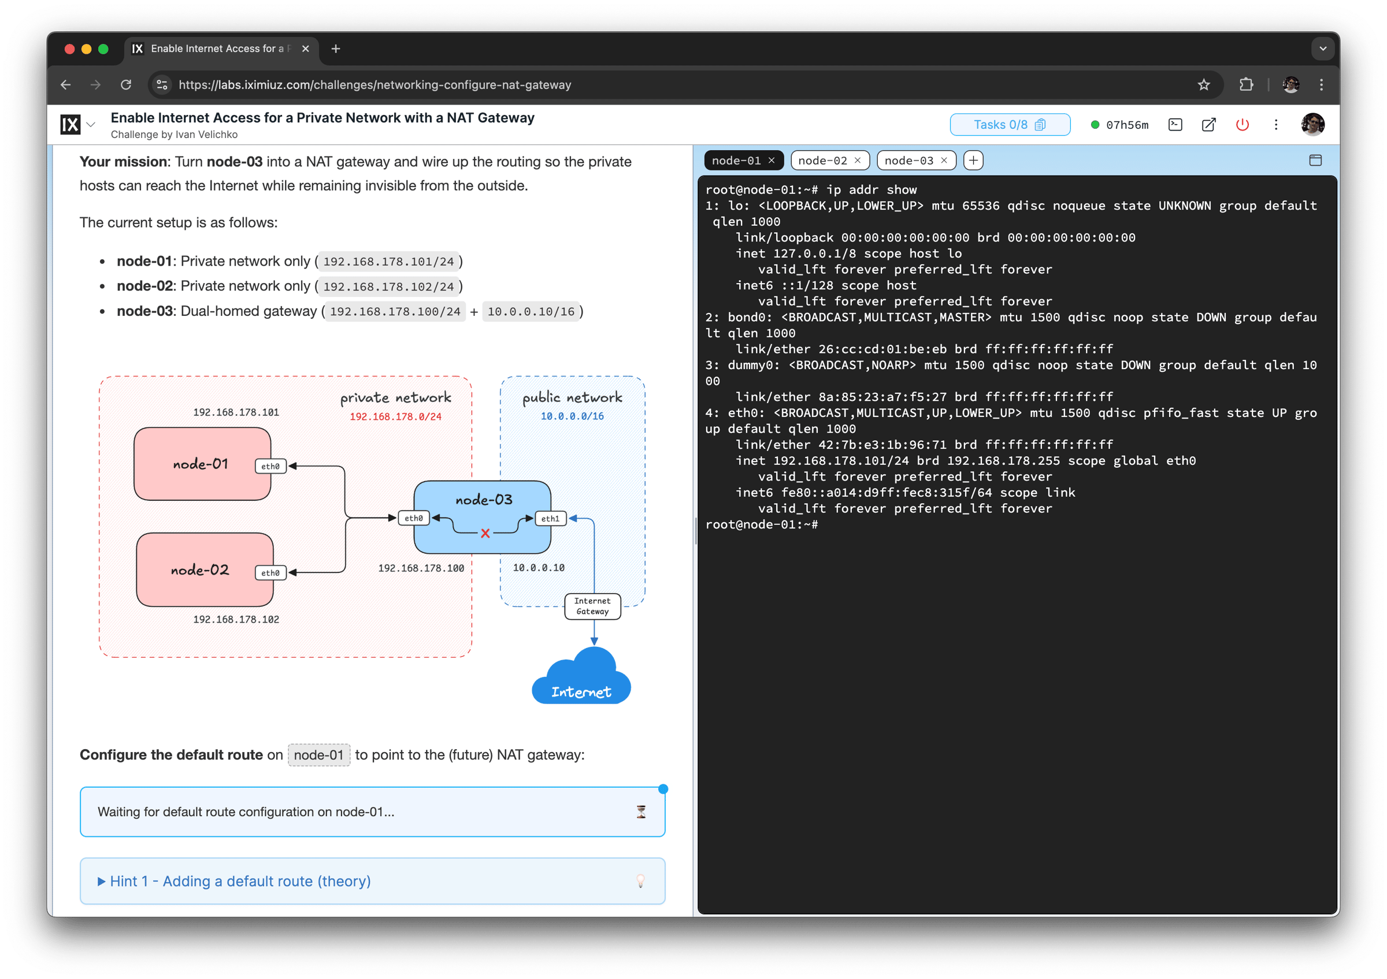Click user avatar in page header

pos(1312,125)
